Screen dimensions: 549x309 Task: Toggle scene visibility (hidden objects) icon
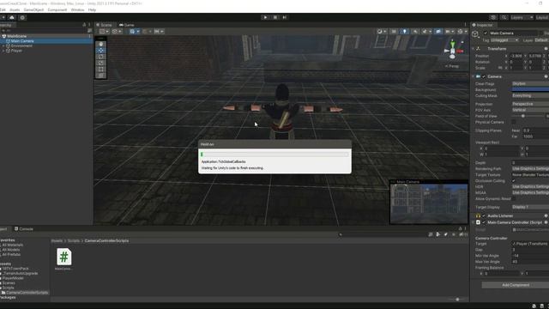(x=438, y=32)
